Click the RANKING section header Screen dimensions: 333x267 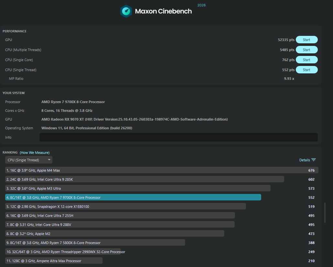10,153
